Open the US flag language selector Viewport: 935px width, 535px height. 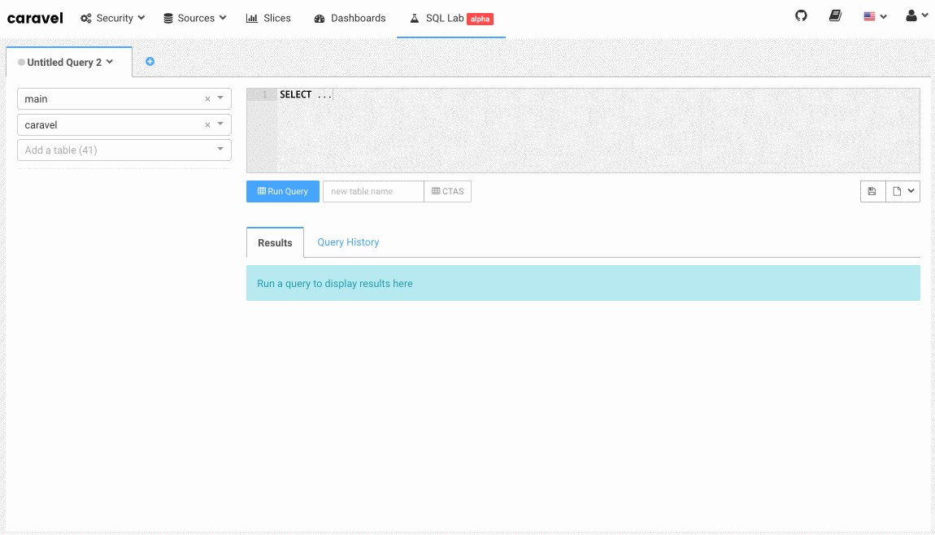coord(875,17)
